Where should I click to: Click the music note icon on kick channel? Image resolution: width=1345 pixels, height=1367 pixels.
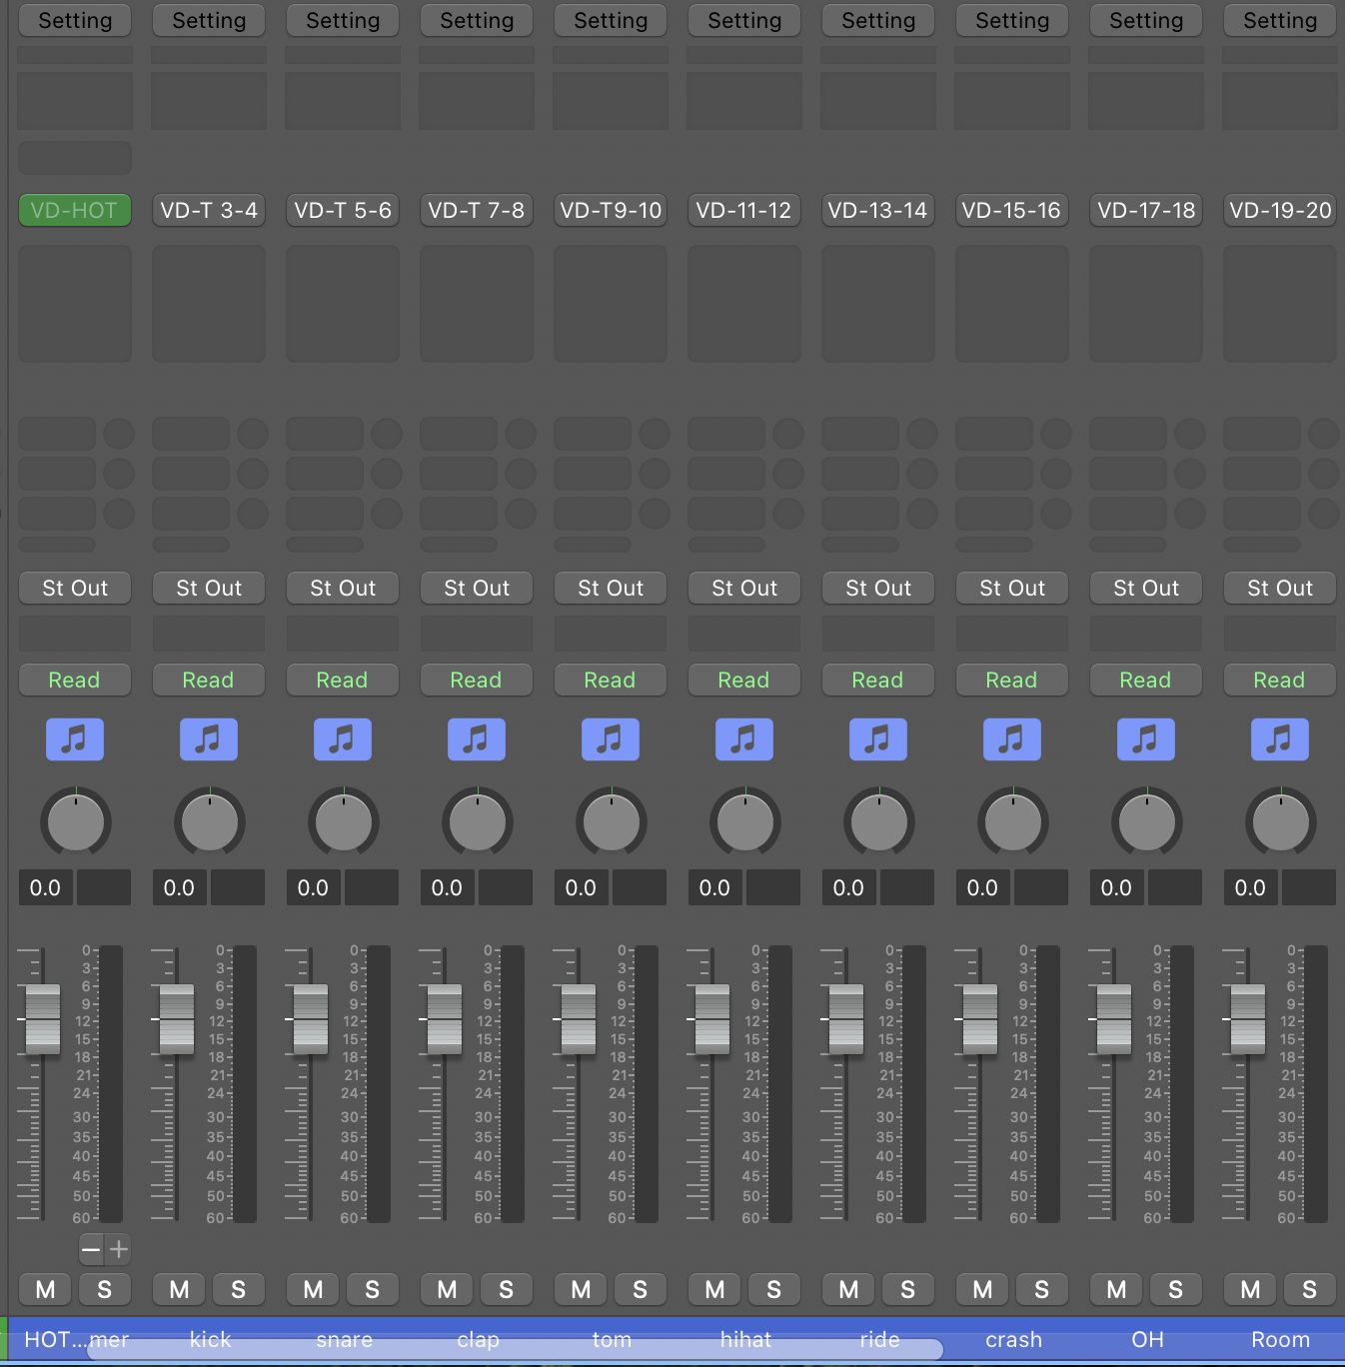(x=209, y=739)
